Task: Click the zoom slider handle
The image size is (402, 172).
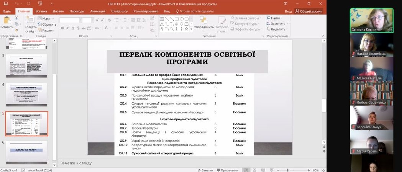Action: 288,170
